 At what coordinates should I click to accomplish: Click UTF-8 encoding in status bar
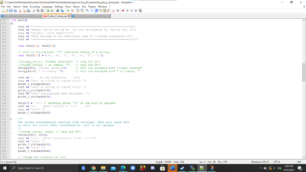click(x=276, y=162)
